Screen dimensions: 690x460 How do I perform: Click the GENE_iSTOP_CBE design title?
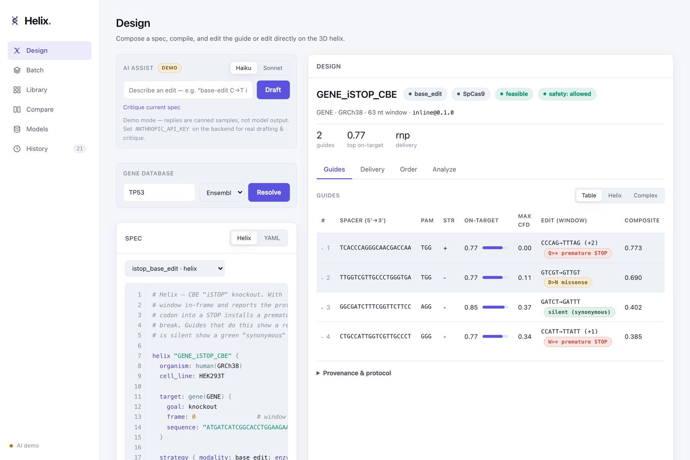356,94
